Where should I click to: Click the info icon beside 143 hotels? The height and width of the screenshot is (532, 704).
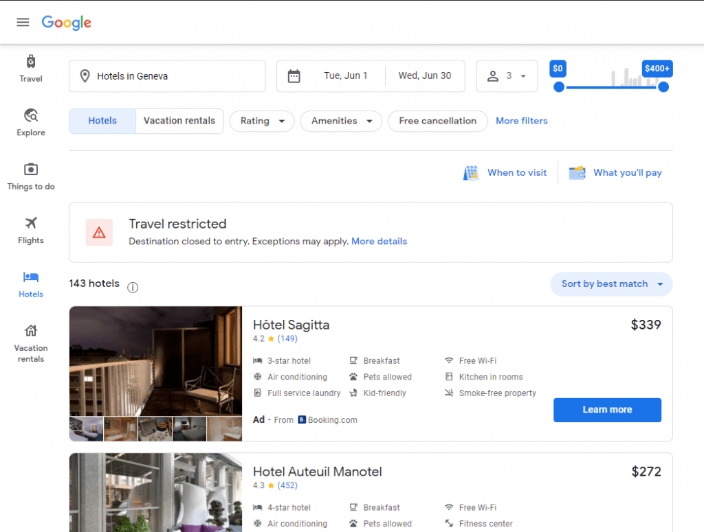coord(133,288)
